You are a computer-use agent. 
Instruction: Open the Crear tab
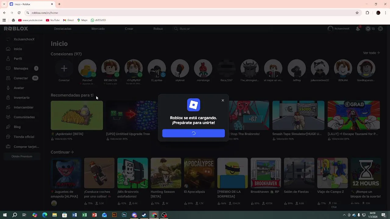click(x=129, y=29)
